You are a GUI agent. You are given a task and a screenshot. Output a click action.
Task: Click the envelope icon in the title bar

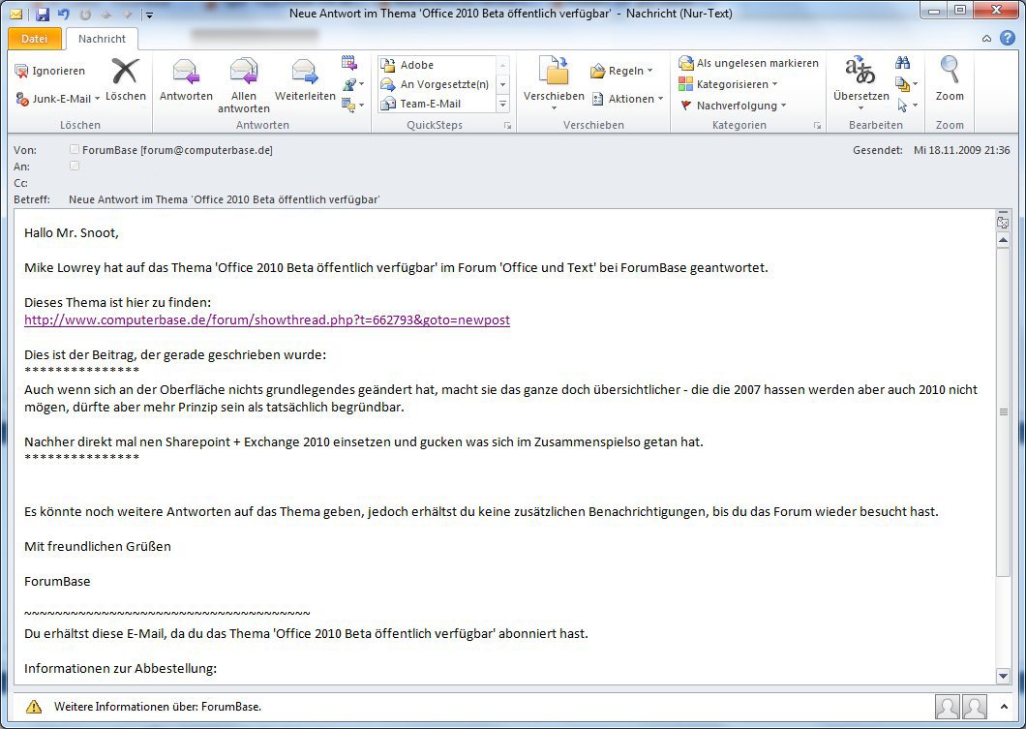[x=15, y=14]
